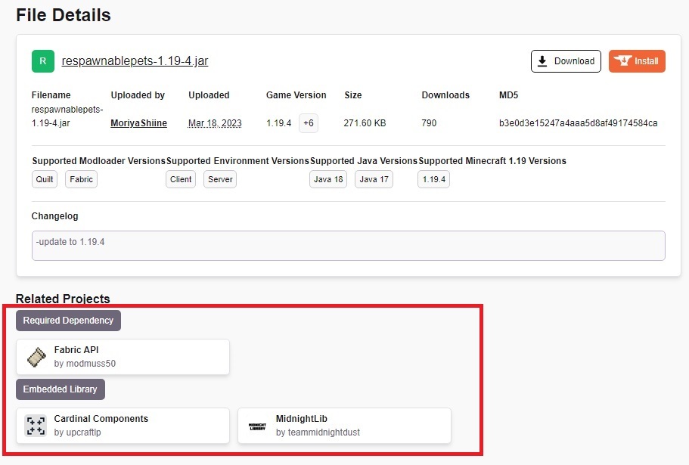Image resolution: width=689 pixels, height=465 pixels.
Task: Click the Fabric API project icon
Action: tap(36, 357)
